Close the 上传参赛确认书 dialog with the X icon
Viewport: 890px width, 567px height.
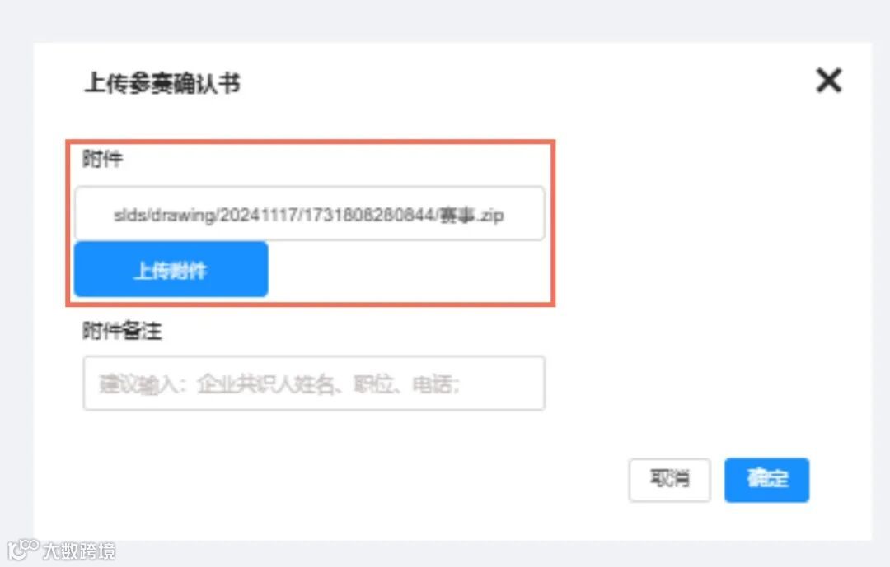[x=829, y=80]
